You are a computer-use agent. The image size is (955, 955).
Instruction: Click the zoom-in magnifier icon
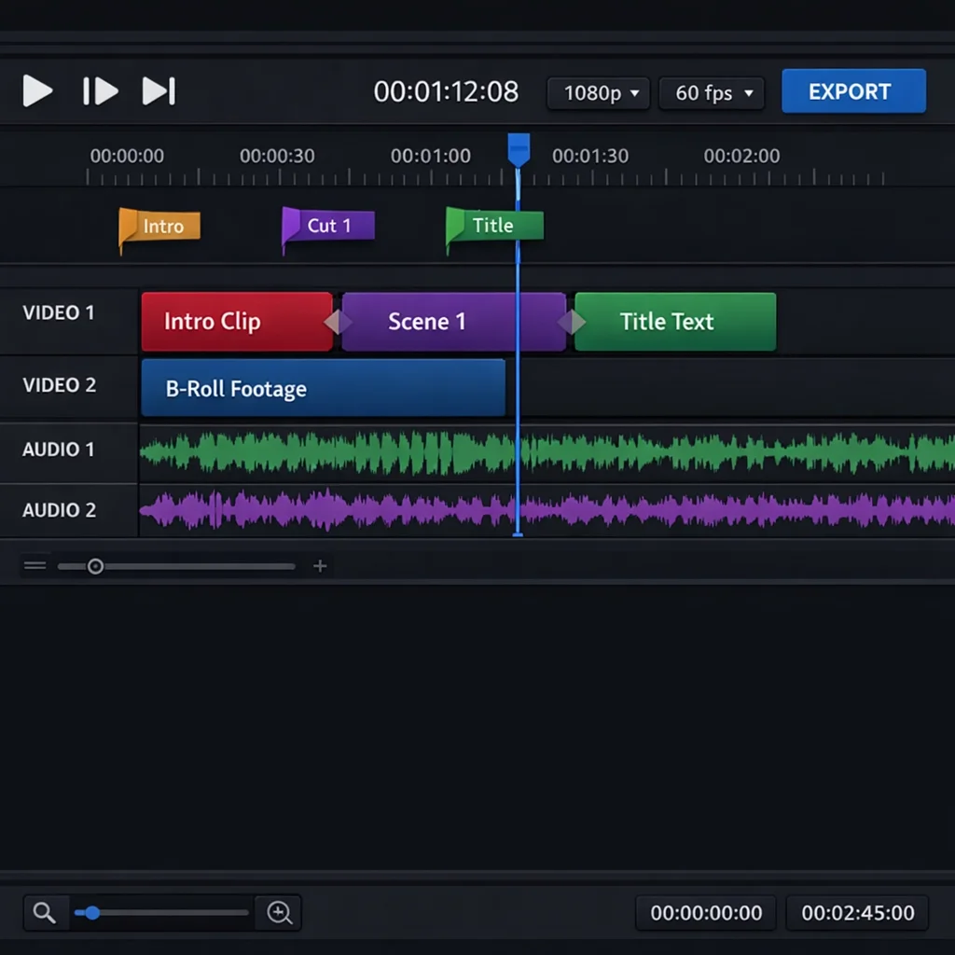[x=279, y=913]
